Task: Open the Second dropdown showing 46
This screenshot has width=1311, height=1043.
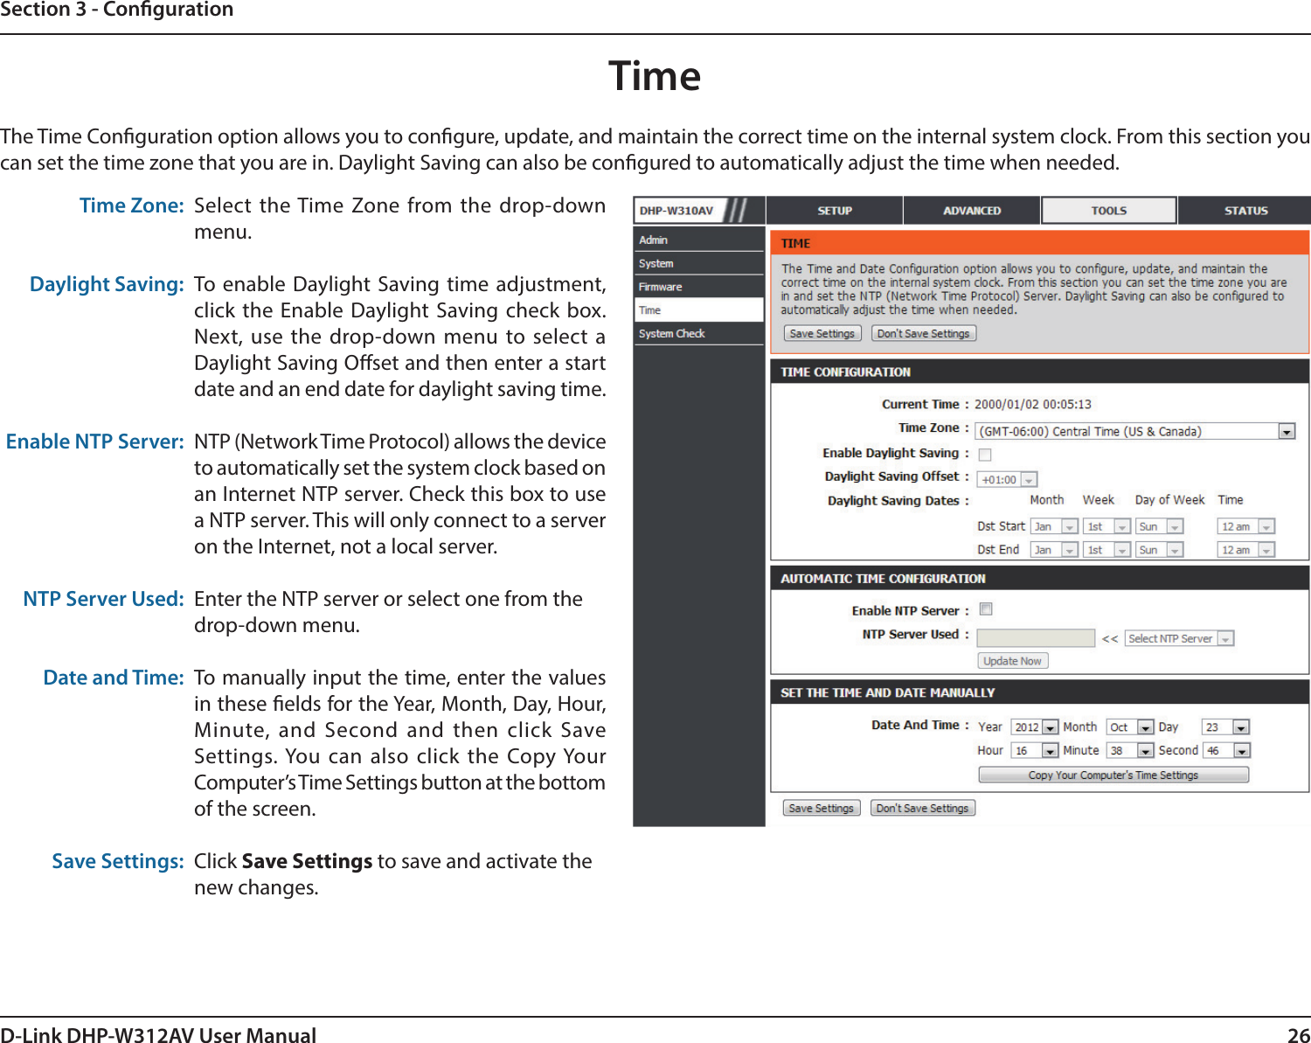Action: click(x=1225, y=751)
